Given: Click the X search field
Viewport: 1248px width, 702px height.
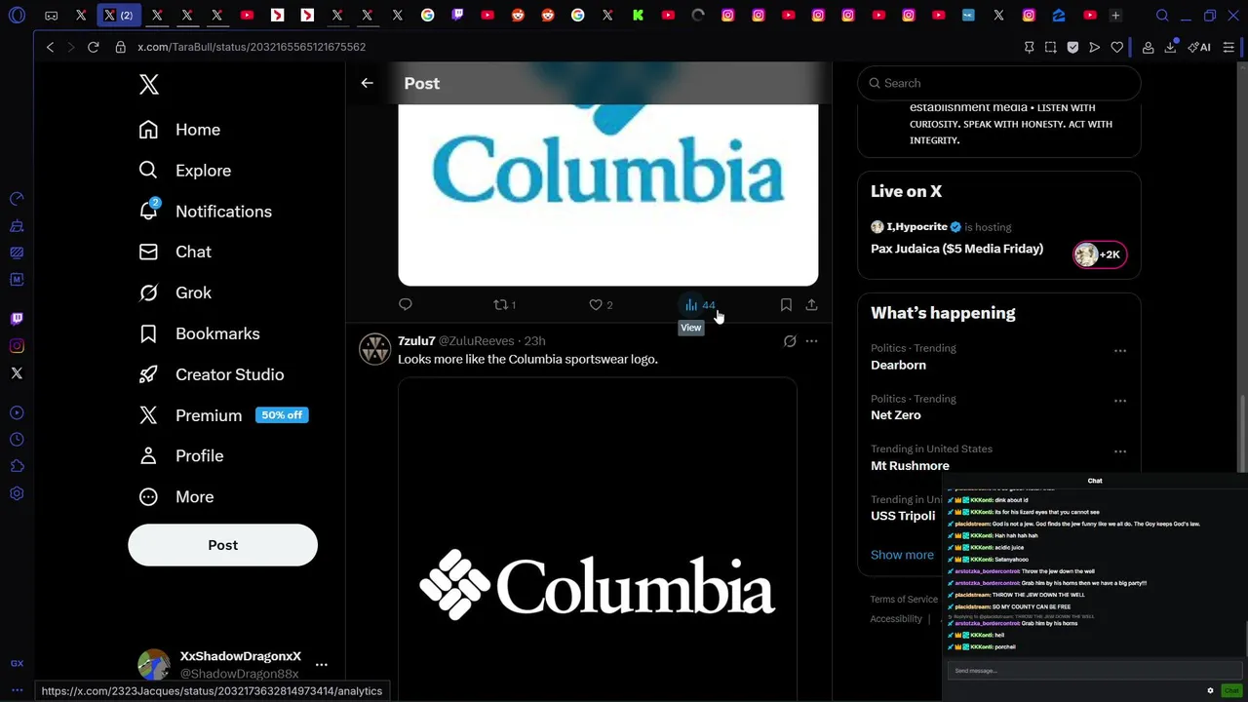Looking at the screenshot, I should point(999,83).
